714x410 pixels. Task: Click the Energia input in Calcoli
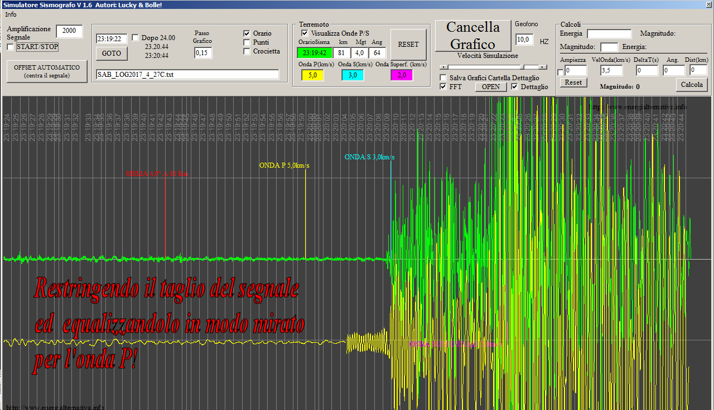pyautogui.click(x=609, y=34)
